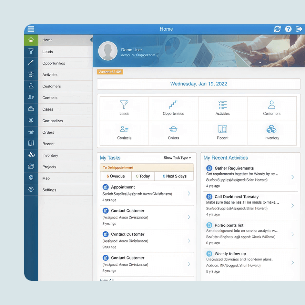Select Opportunities in the sidebar menu
This screenshot has width=305, height=305.
[x=54, y=63]
